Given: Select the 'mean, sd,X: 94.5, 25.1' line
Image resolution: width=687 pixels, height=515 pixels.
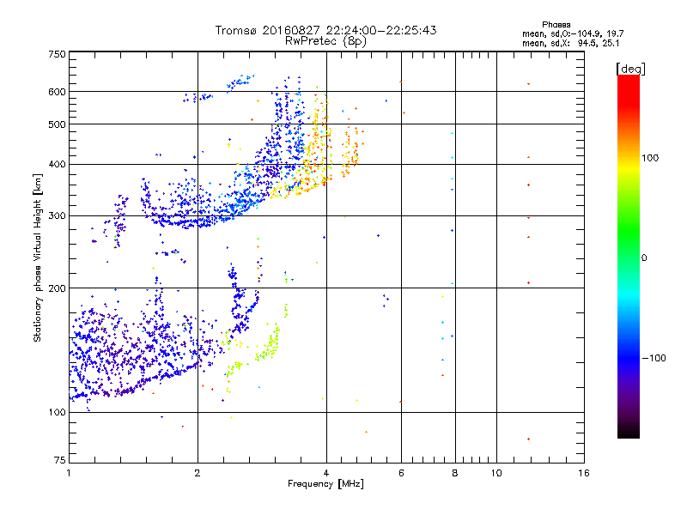Looking at the screenshot, I should 570,43.
